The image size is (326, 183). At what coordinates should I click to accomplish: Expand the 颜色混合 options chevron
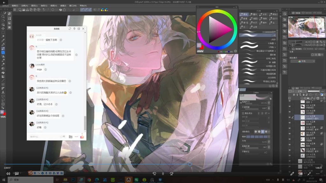(x=269, y=113)
